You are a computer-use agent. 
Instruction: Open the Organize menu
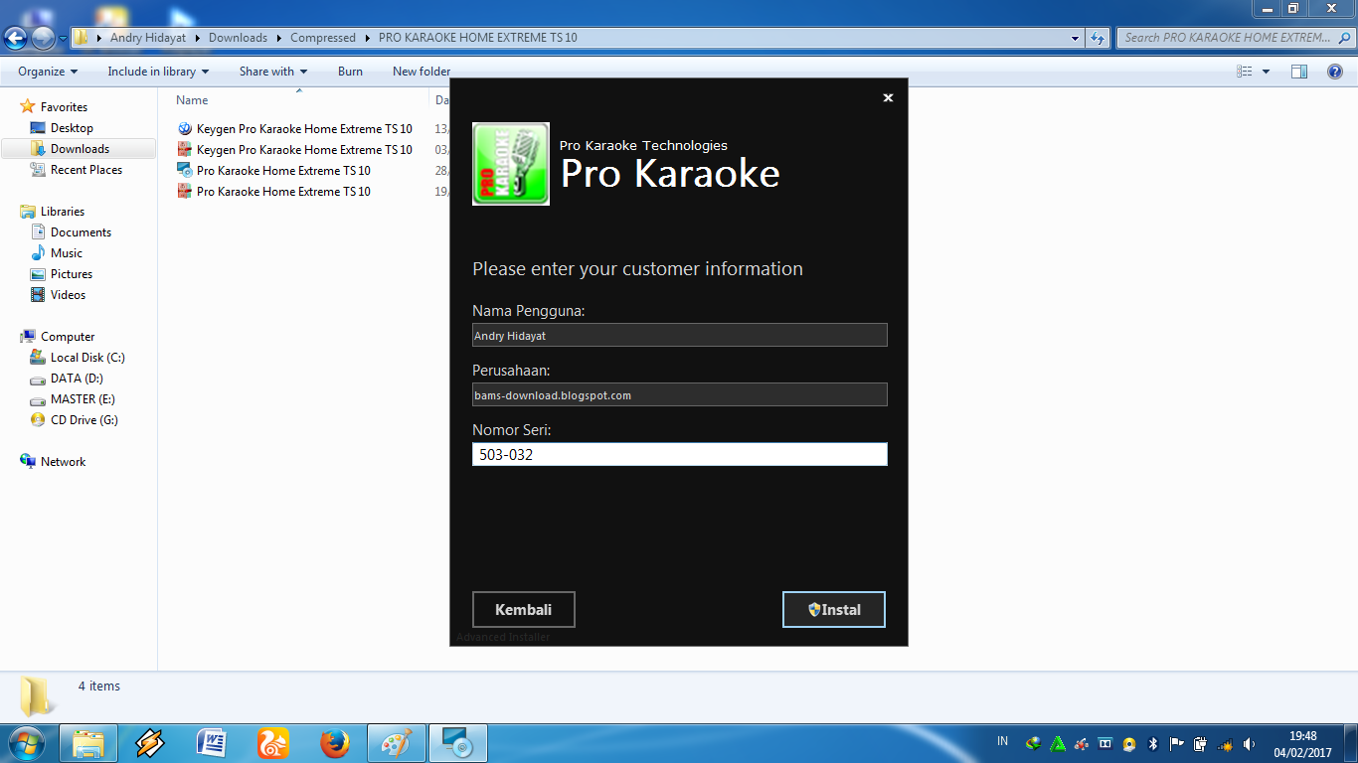coord(48,72)
